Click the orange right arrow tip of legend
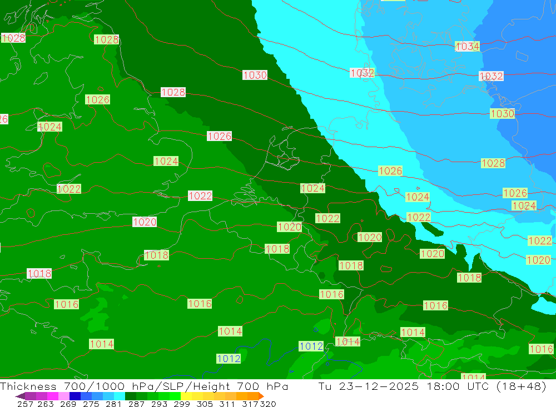This screenshot has width=556, height=407. coord(261,396)
